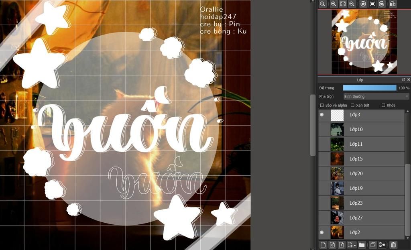Click the Lớp panel title
The width and height of the screenshot is (411, 250).
(x=360, y=80)
